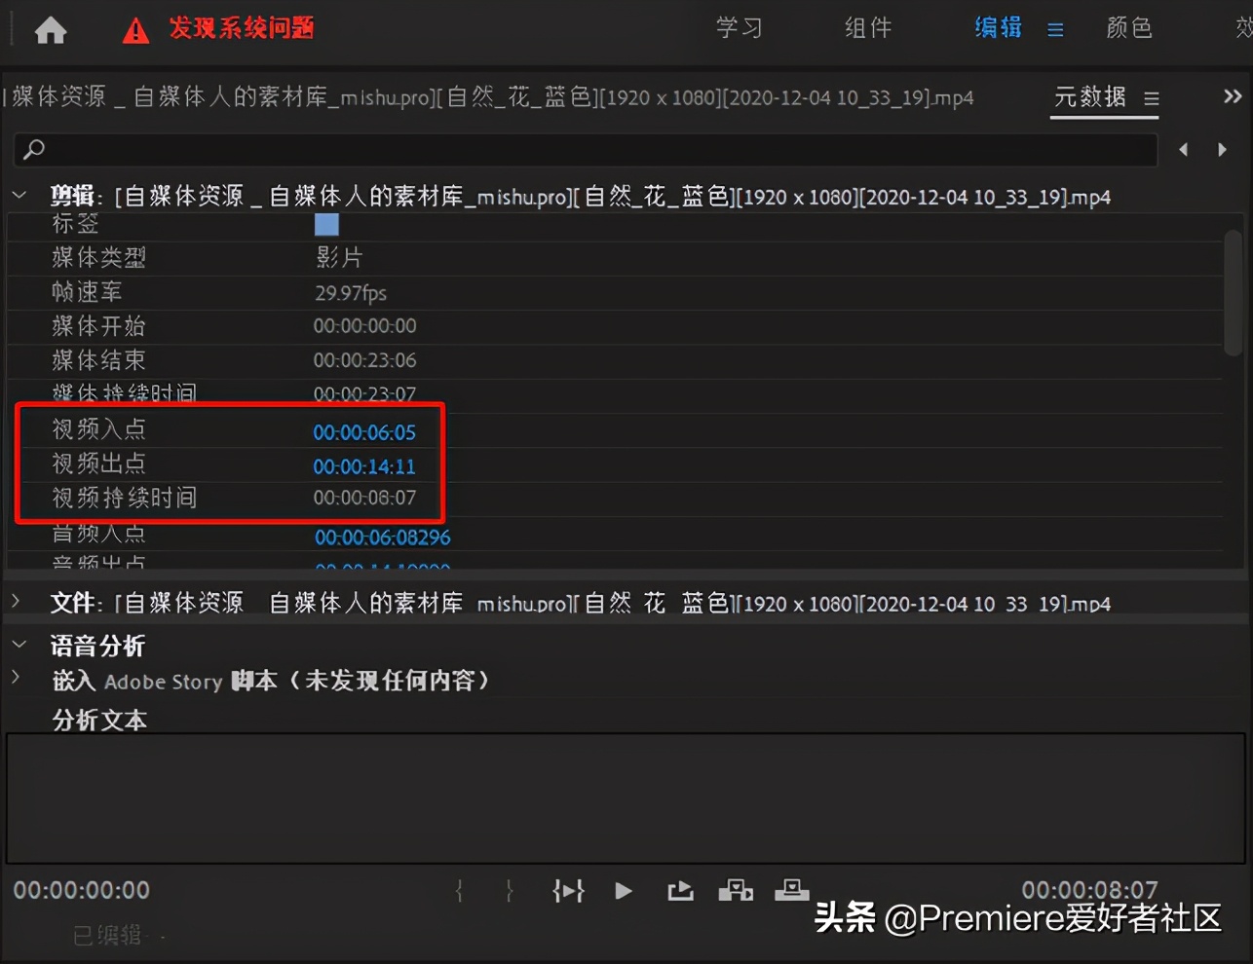Open the panel overflow chevron menu
Viewport: 1253px width, 964px height.
tap(1233, 96)
